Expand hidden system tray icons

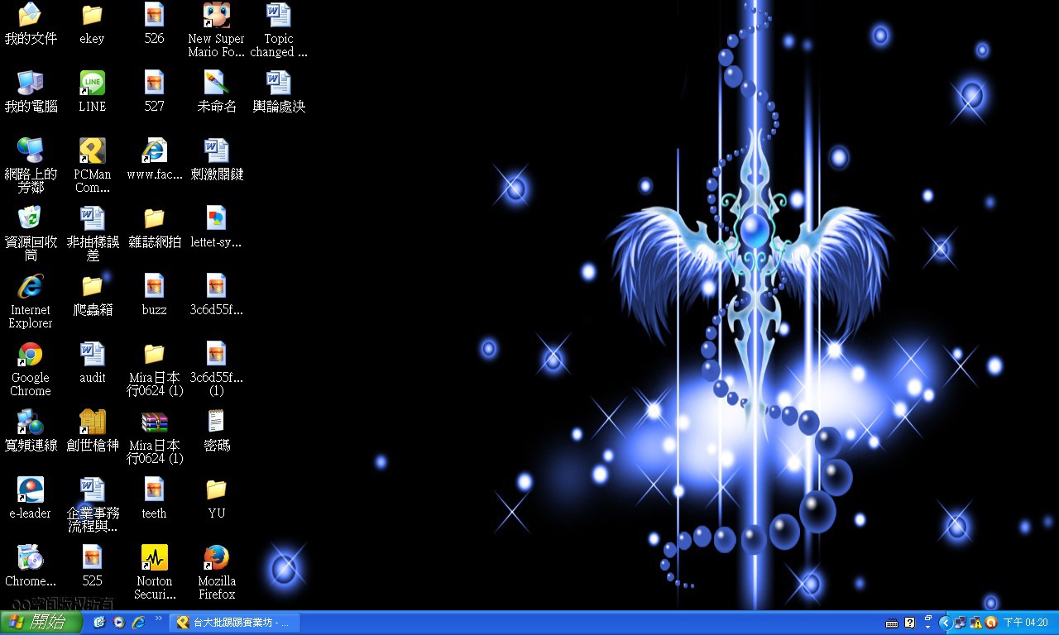point(945,623)
